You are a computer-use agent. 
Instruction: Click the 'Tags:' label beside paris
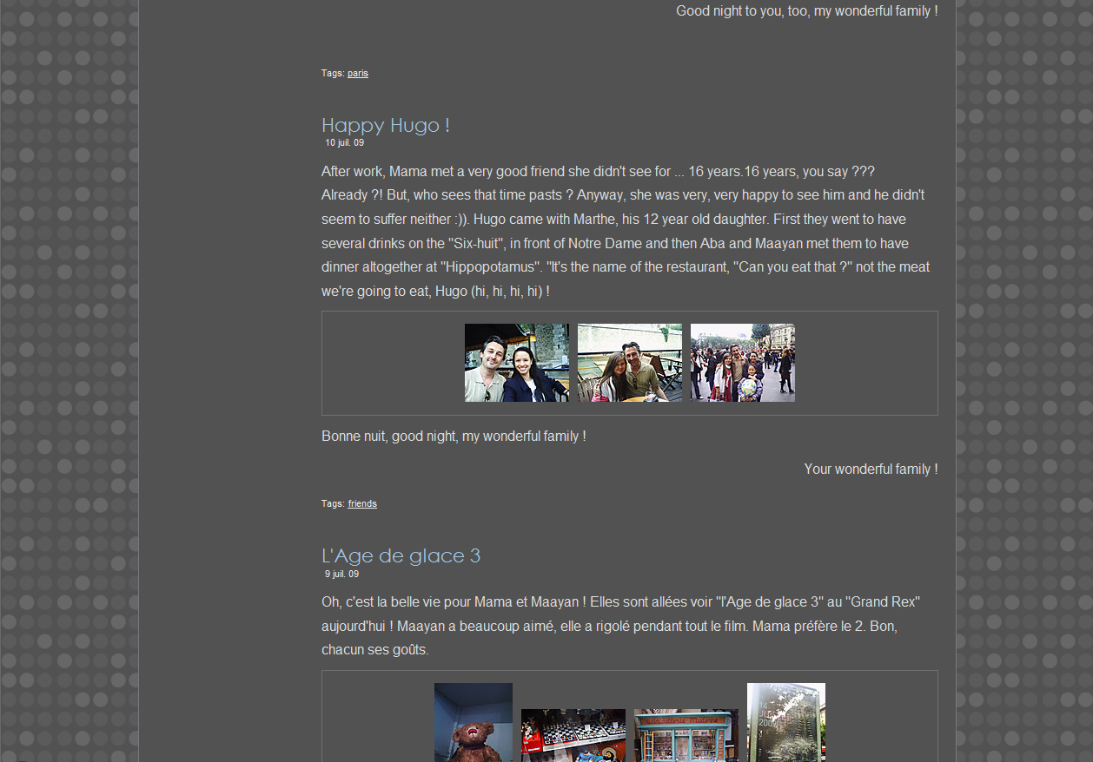(x=333, y=73)
